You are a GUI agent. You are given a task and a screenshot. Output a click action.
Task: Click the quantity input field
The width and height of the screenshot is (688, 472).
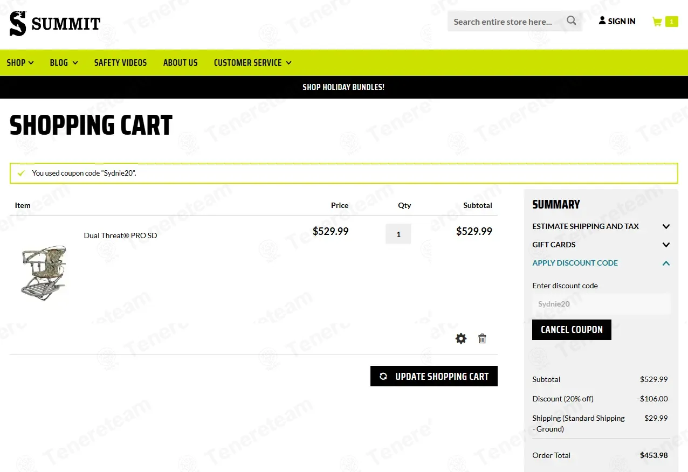[x=398, y=234]
